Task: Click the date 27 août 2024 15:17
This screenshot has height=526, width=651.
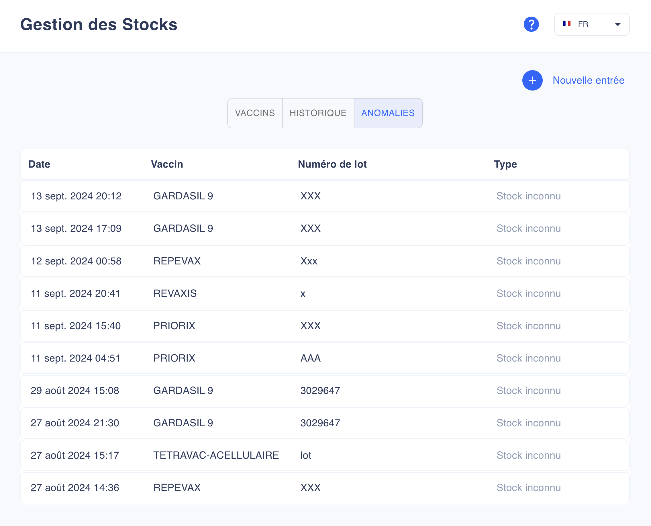Action: (75, 456)
